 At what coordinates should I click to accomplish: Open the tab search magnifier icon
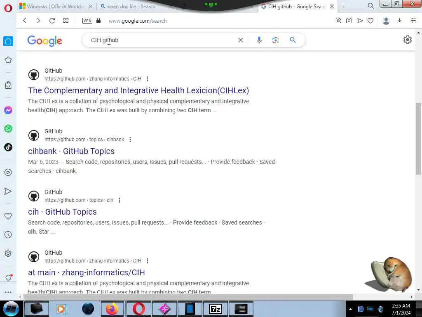point(371,6)
